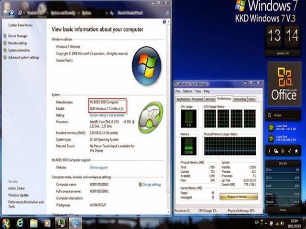The width and height of the screenshot is (306, 229).
Task: Click the System and Security breadcrumb
Action: pyautogui.click(x=63, y=13)
